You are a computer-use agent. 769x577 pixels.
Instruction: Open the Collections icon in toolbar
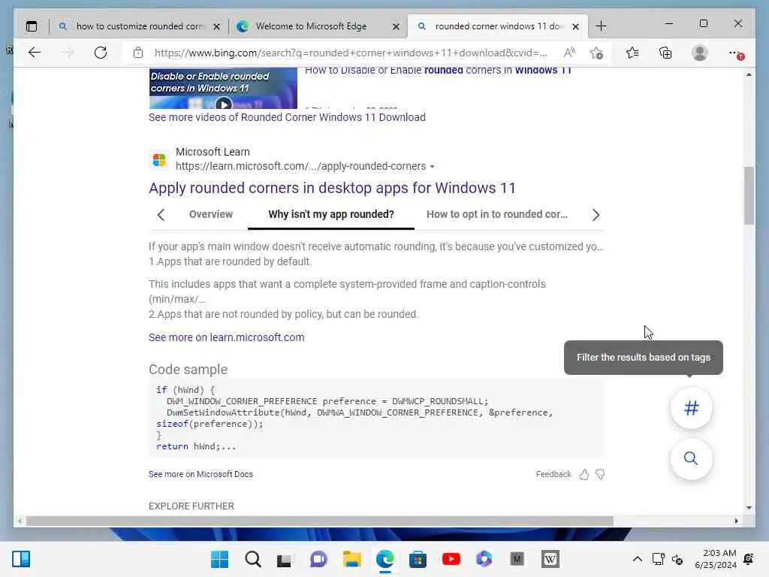(665, 53)
